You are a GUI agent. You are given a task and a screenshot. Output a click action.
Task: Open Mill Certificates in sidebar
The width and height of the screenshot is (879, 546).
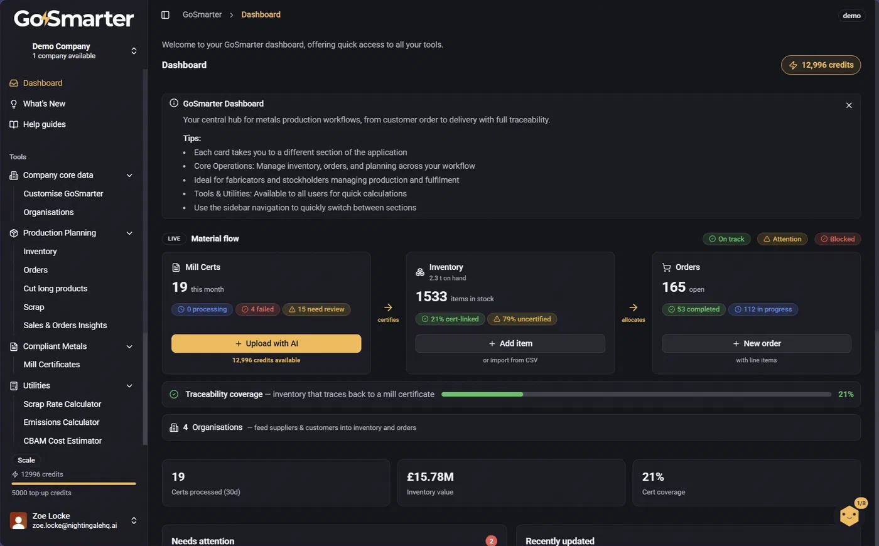[x=51, y=365]
